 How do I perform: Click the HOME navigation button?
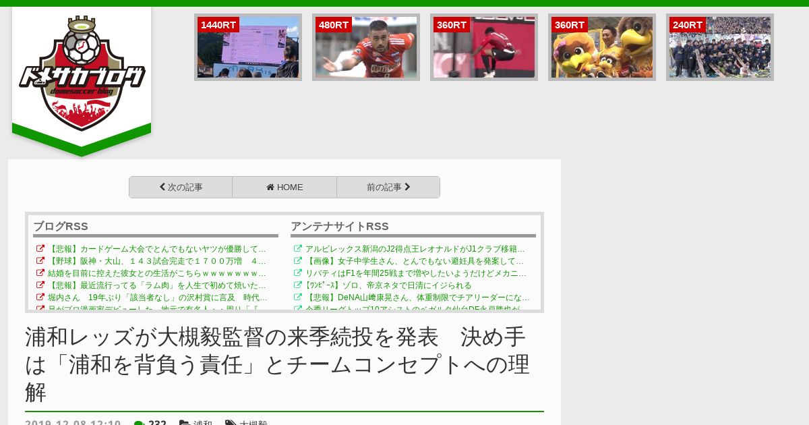coord(284,188)
